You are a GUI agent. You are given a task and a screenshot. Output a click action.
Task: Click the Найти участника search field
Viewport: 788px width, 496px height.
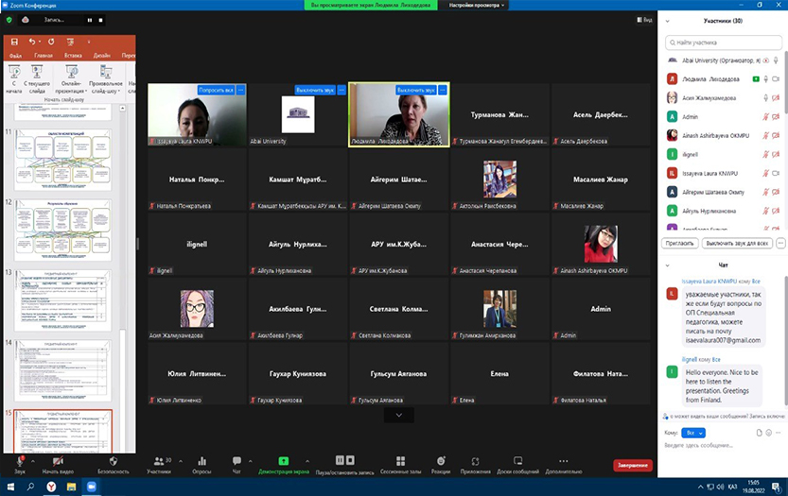[726, 42]
